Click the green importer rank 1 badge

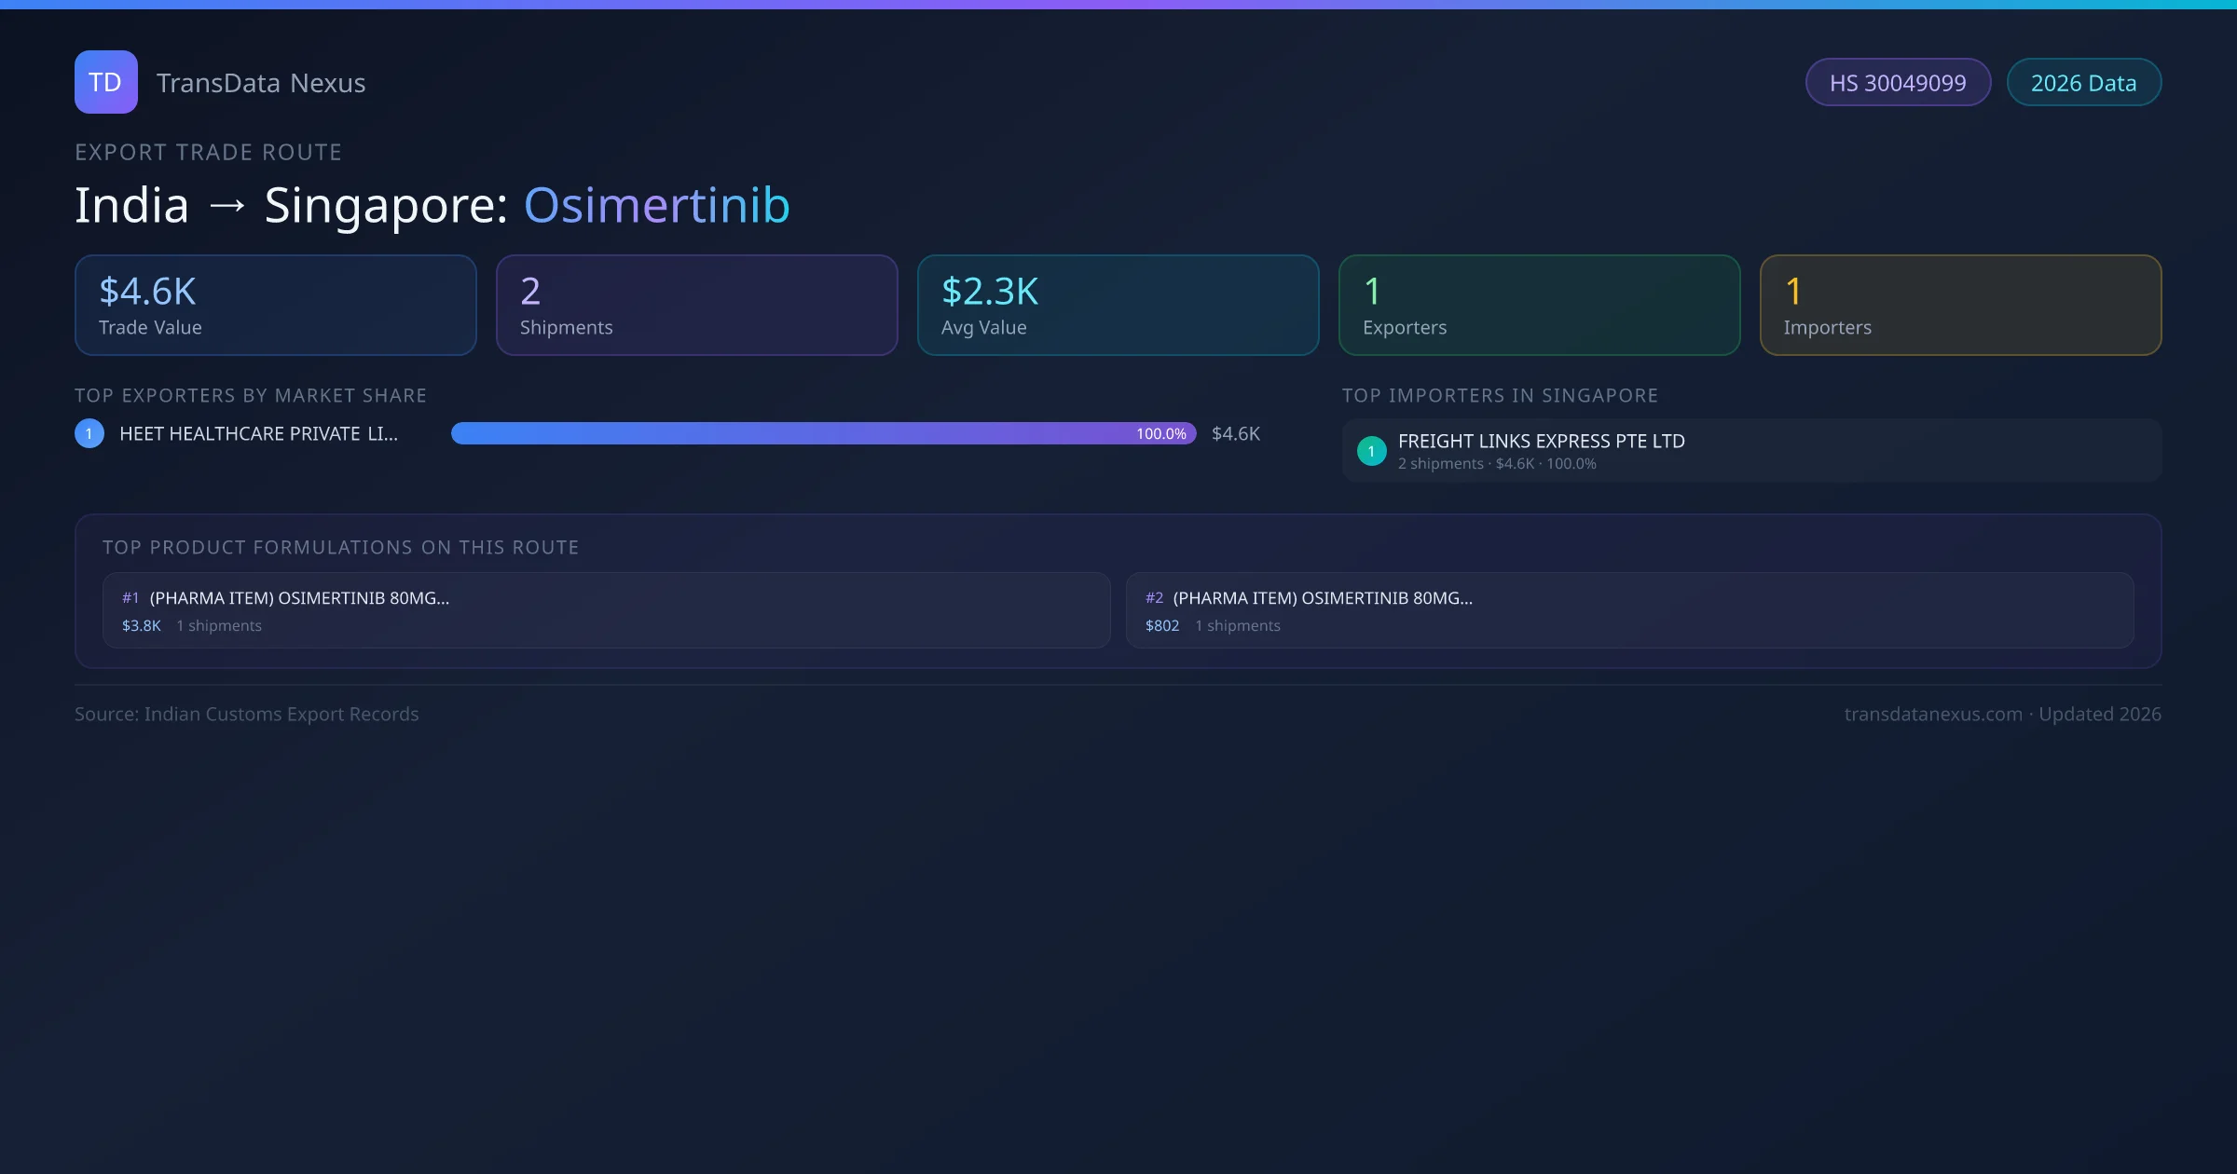[1371, 451]
